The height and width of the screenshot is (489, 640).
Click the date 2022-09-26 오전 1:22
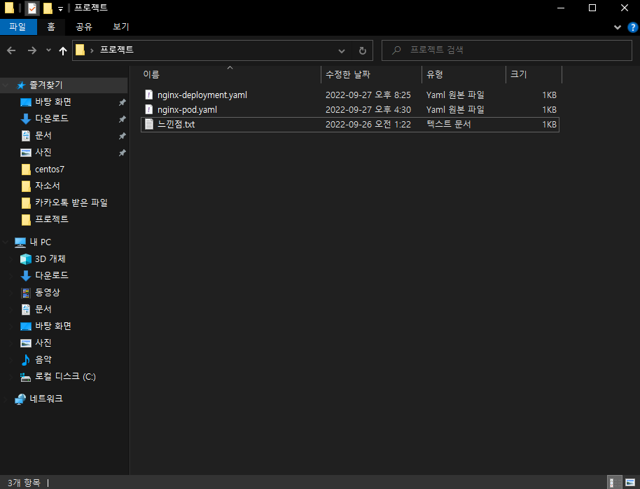(x=368, y=125)
